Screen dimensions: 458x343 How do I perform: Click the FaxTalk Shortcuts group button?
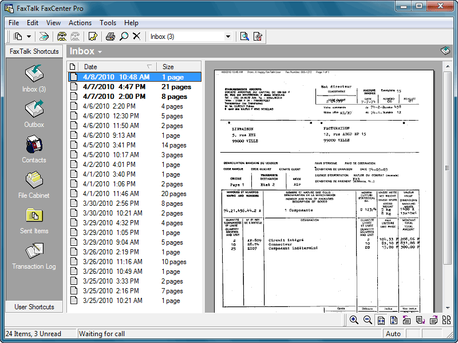click(x=34, y=51)
